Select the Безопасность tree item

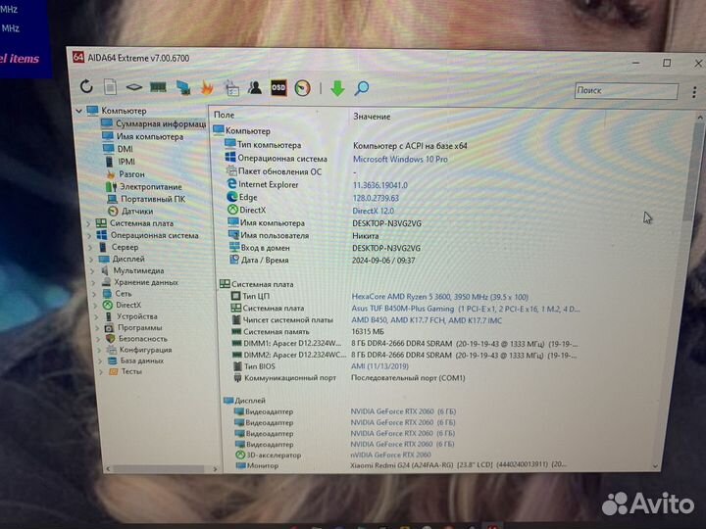[143, 339]
